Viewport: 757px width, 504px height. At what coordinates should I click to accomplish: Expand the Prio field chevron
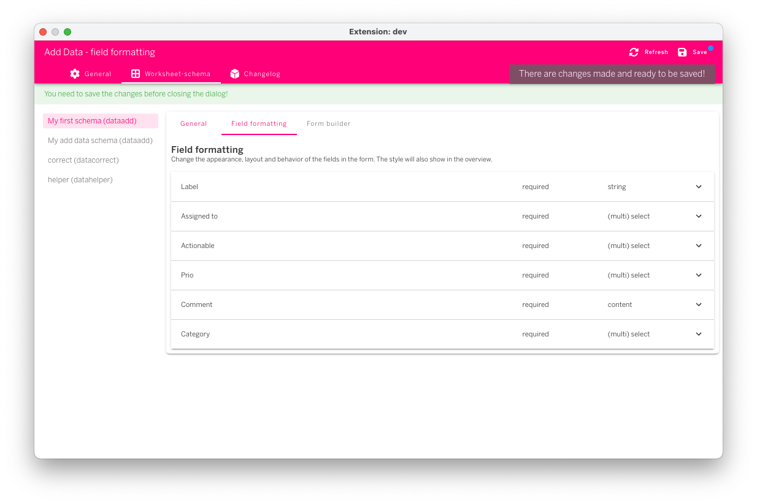coord(699,275)
